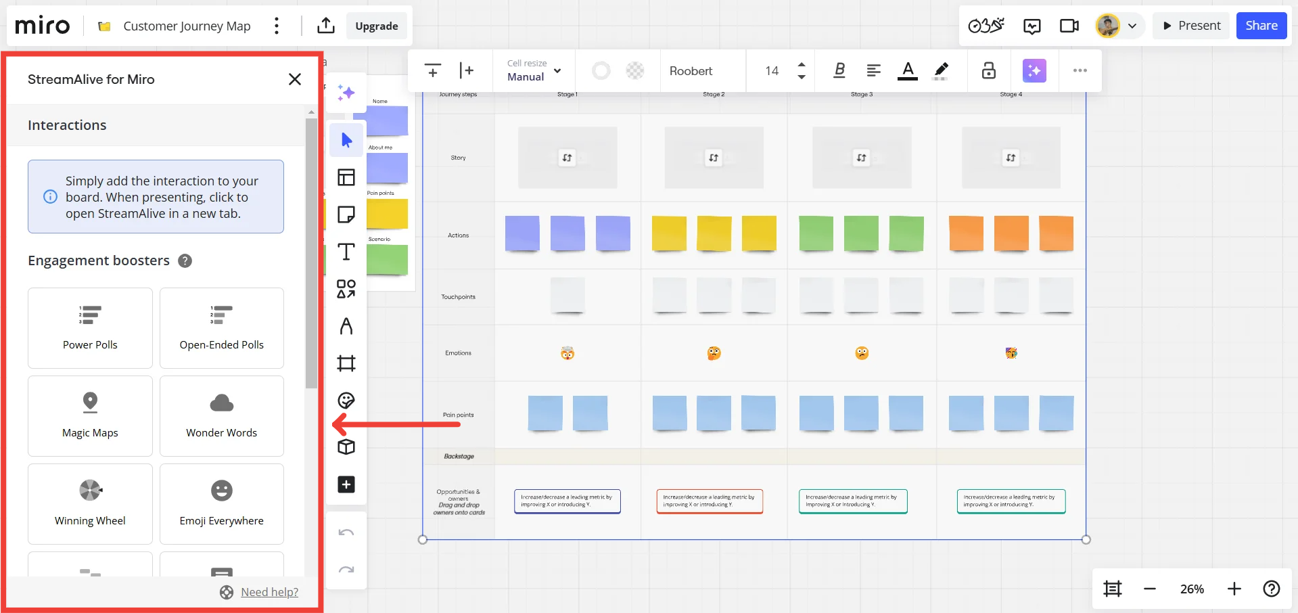Decrease font size with the down arrow
1298x613 pixels.
pos(802,77)
